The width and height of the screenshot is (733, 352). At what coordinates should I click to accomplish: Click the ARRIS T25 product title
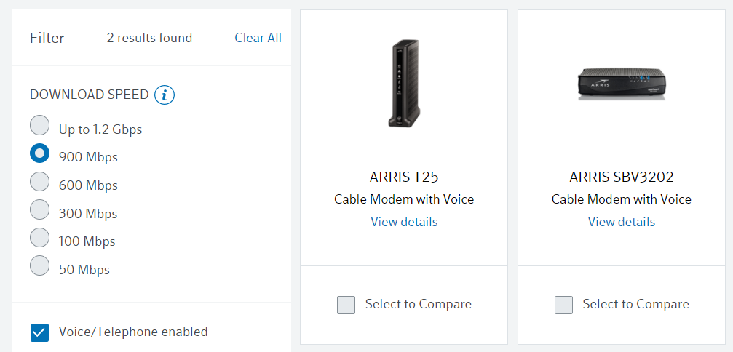pos(404,177)
